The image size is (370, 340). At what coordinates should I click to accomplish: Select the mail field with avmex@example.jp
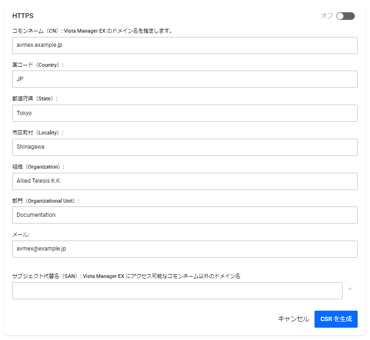[x=185, y=249]
